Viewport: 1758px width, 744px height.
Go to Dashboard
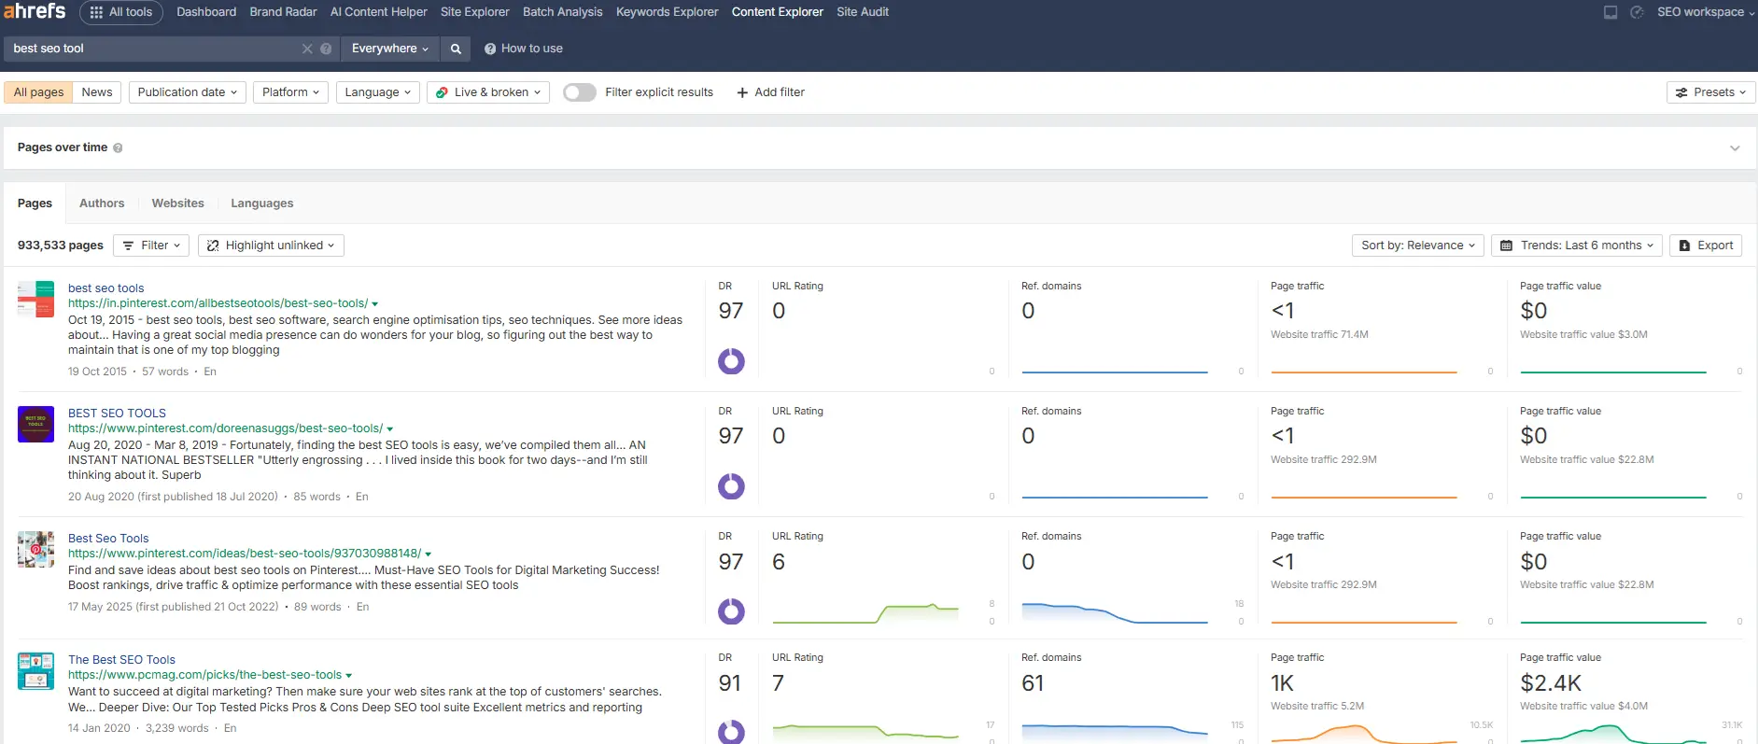pyautogui.click(x=206, y=12)
